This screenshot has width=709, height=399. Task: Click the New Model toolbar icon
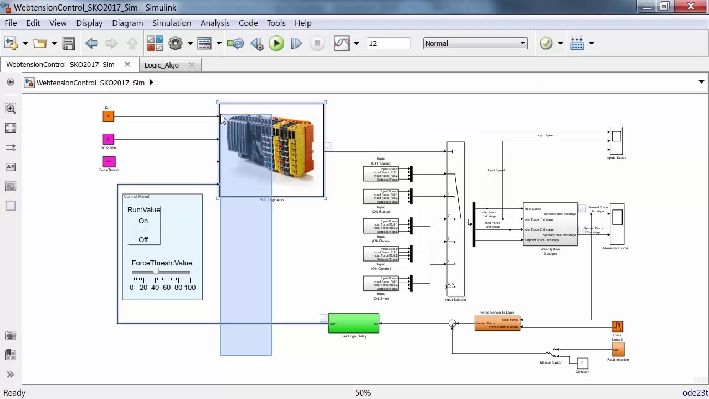point(11,43)
